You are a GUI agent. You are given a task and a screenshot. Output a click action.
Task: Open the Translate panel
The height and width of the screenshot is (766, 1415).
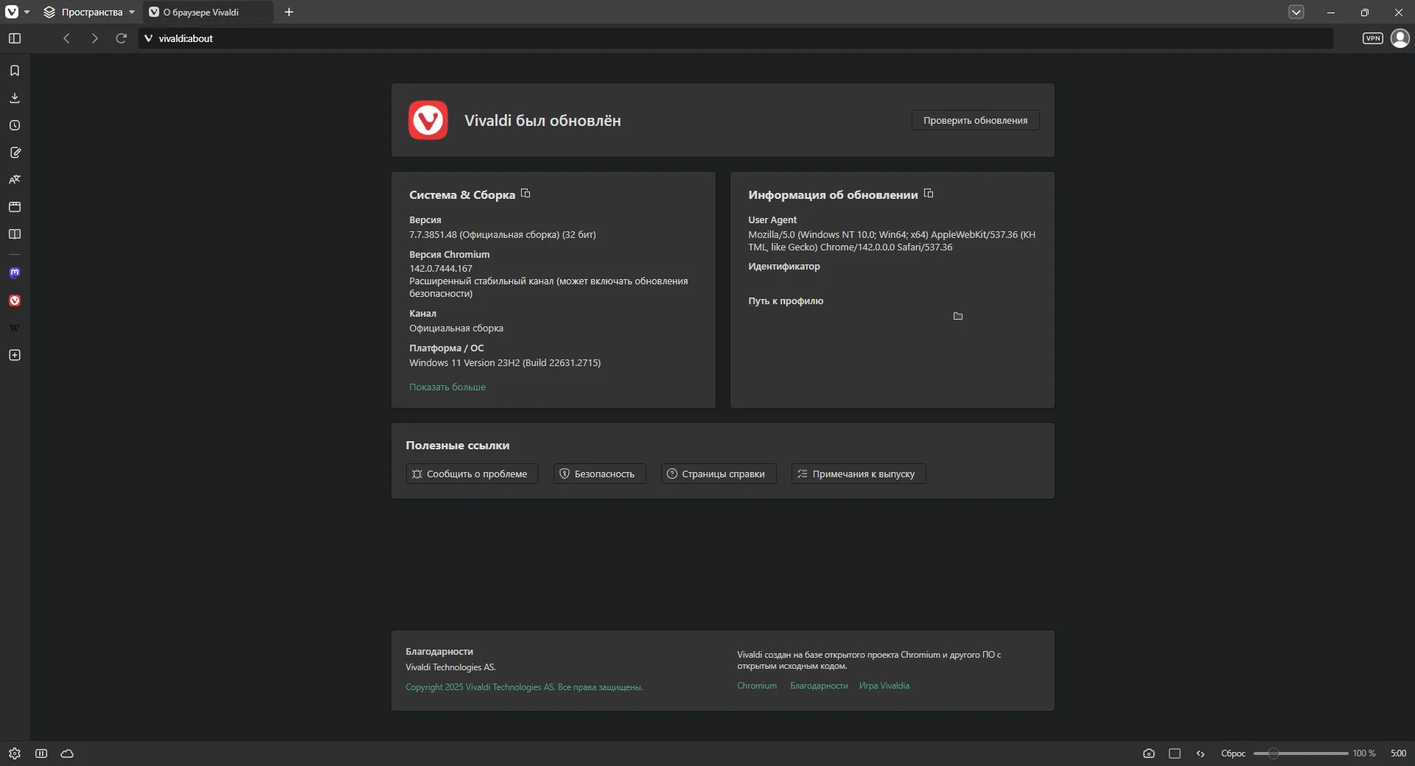coord(15,180)
